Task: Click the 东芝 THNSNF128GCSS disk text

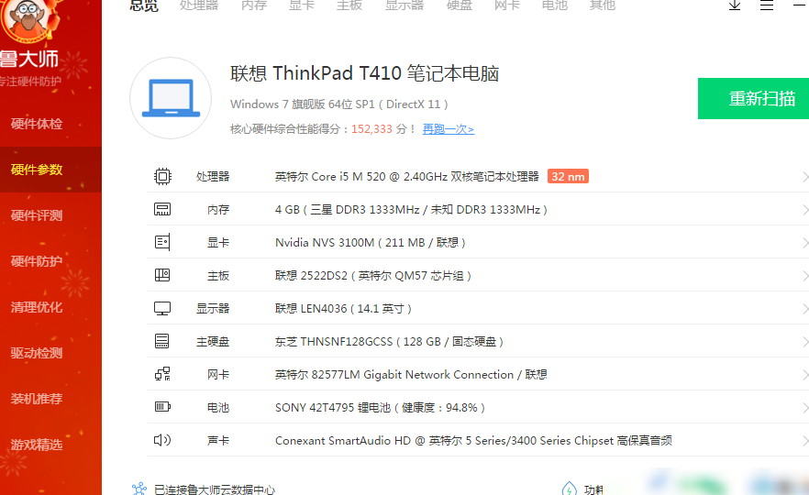Action: pos(389,342)
